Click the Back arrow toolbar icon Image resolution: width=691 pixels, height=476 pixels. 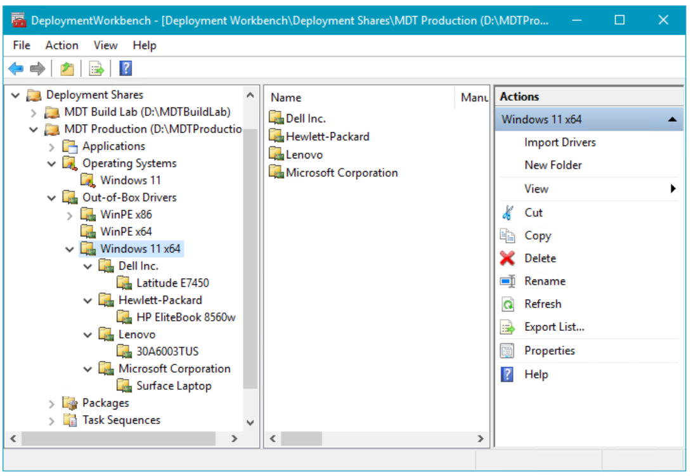click(16, 68)
